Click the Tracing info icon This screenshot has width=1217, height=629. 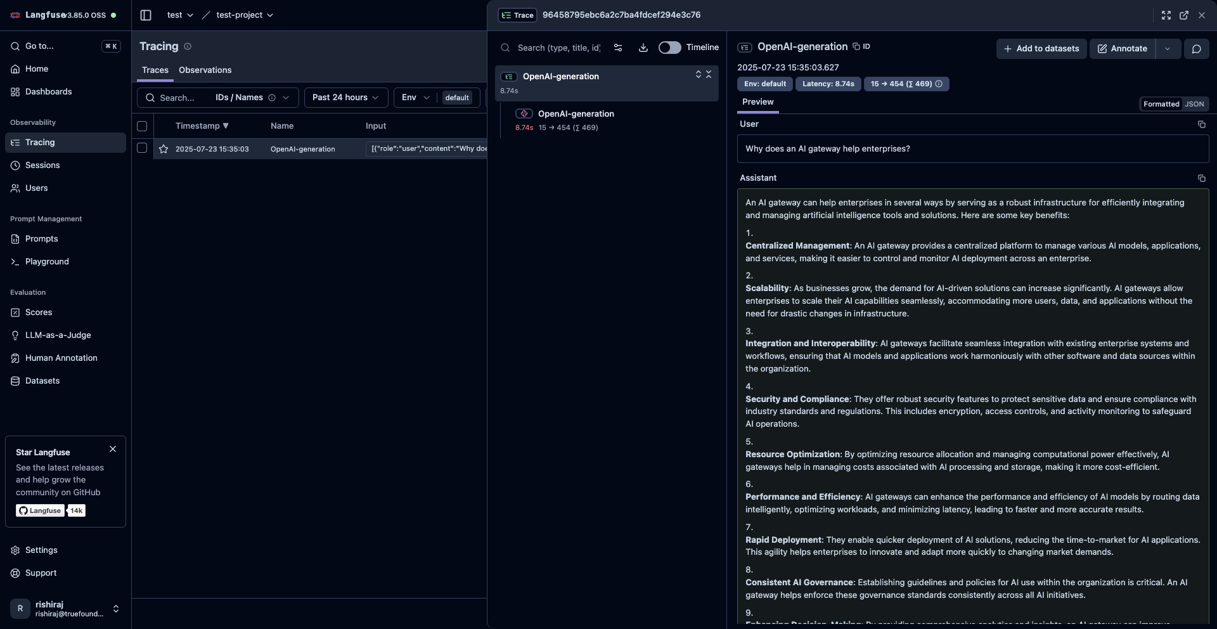click(188, 46)
